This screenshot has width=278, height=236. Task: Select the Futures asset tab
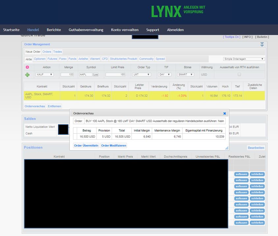point(52,59)
